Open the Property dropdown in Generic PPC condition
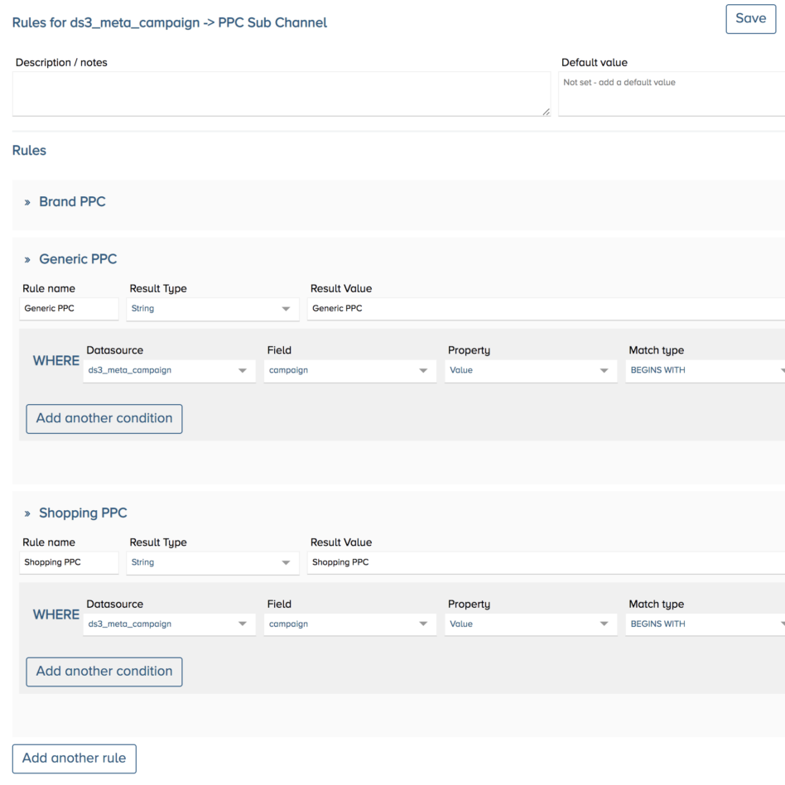The height and width of the screenshot is (785, 785). click(x=530, y=370)
